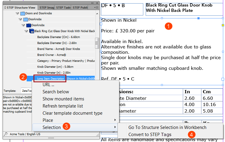The width and height of the screenshot is (225, 142).
Task: Click the Doors and Doorknobs folder icon
Action: pos(23,14)
